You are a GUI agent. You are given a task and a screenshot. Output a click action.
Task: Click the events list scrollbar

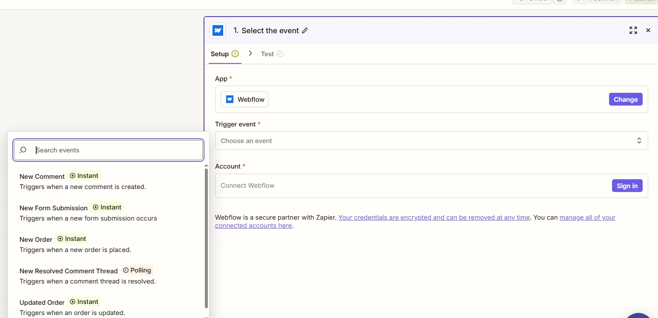pyautogui.click(x=207, y=238)
